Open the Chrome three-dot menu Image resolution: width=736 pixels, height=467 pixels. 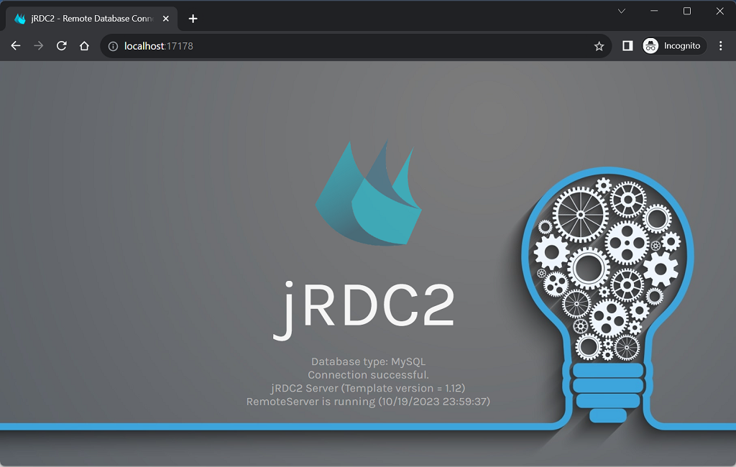point(720,45)
